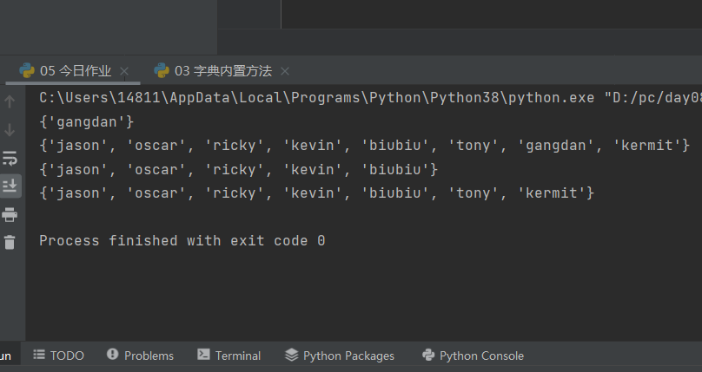This screenshot has height=372, width=702.
Task: Open the Python Packages tool window
Action: coord(340,356)
